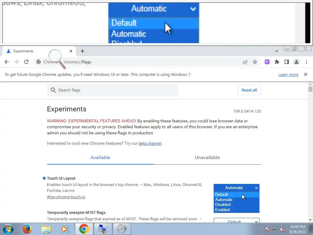Toggle the side panel icon
This screenshot has height=235, width=313.
[287, 62]
